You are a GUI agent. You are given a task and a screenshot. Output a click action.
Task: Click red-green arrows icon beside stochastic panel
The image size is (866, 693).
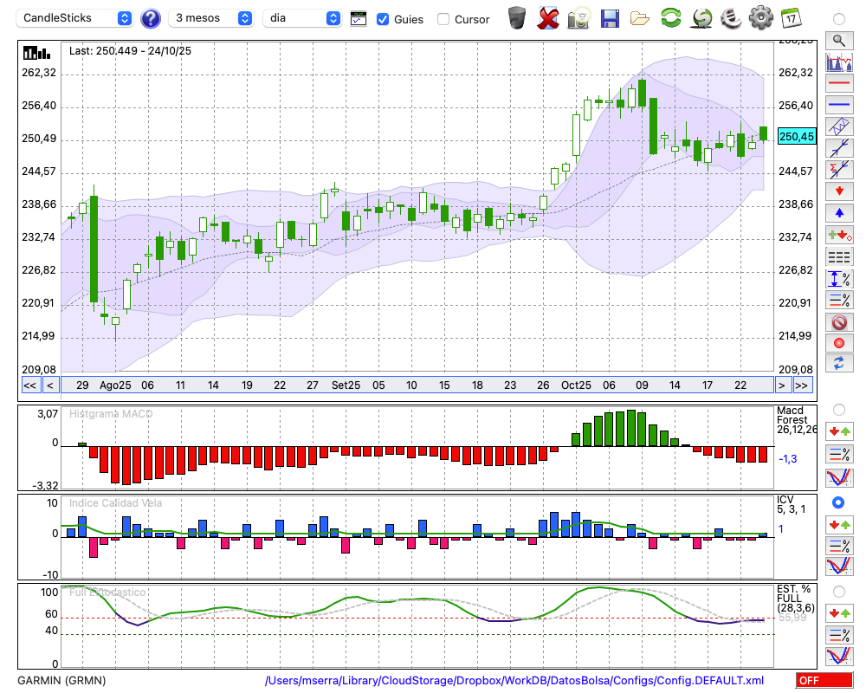coord(839,612)
